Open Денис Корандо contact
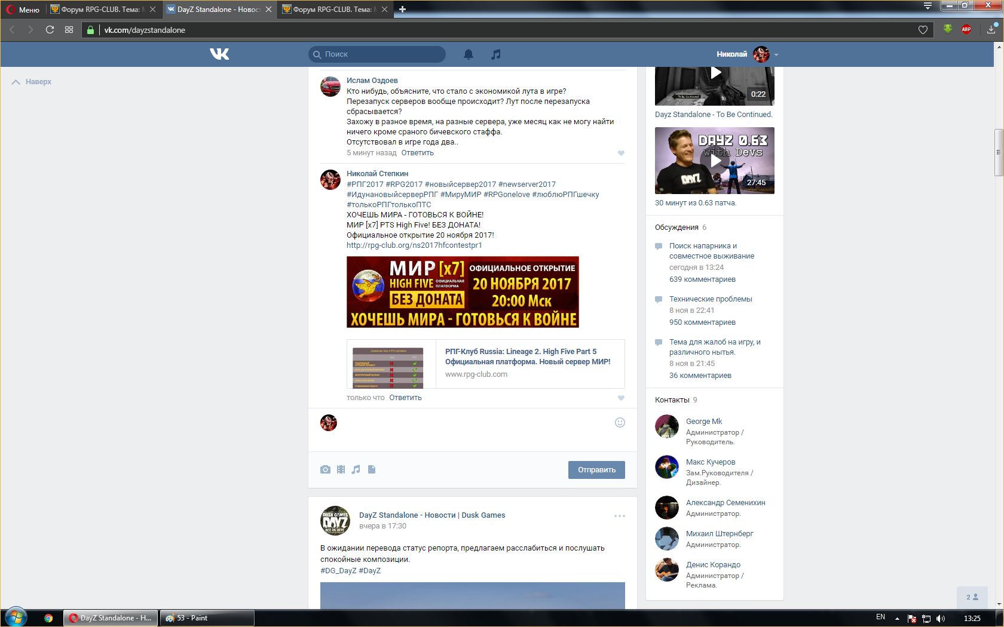The height and width of the screenshot is (627, 1004). coord(713,564)
